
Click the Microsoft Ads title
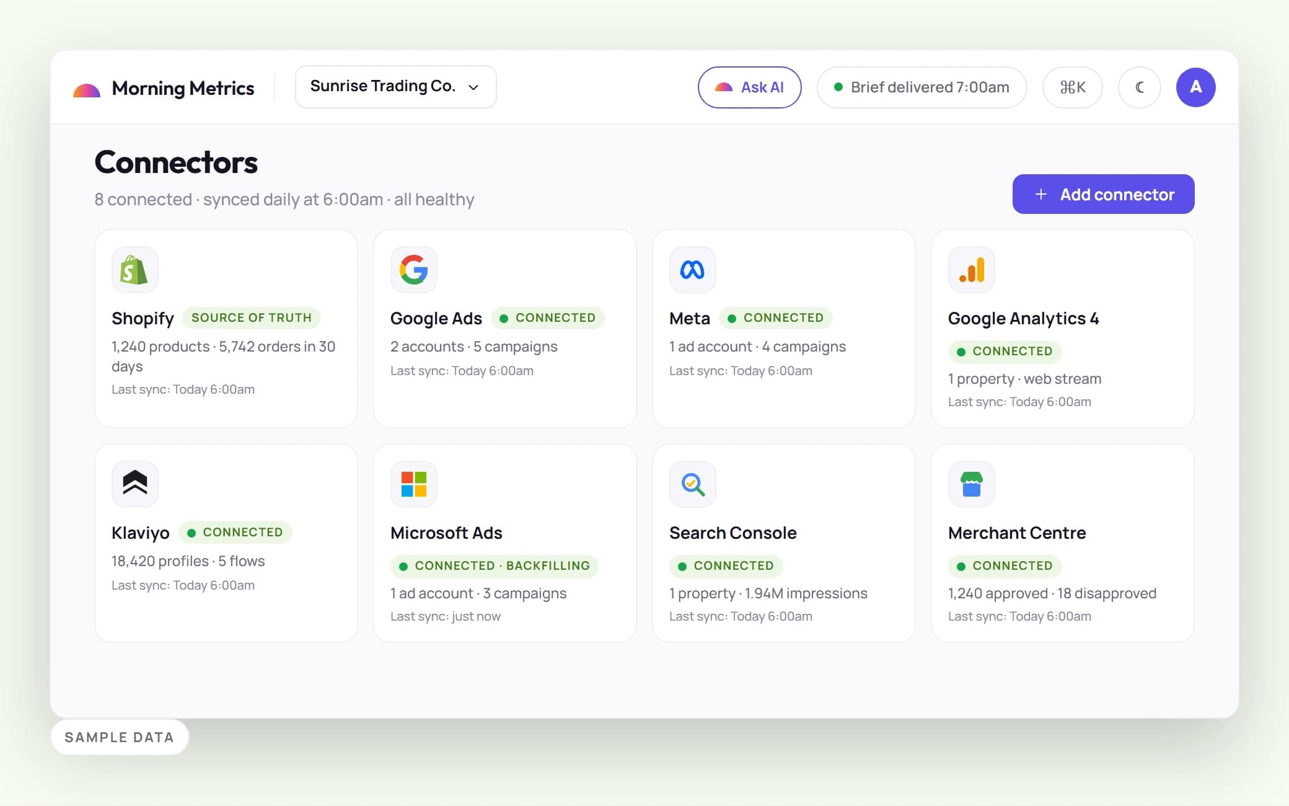pyautogui.click(x=446, y=533)
